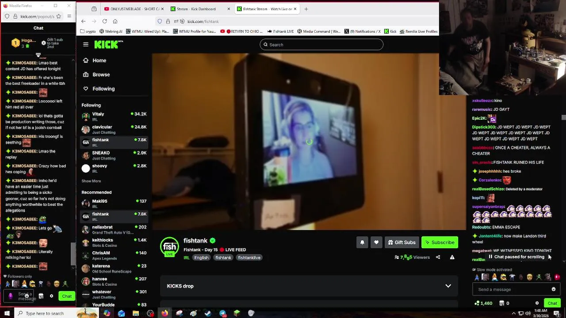The image size is (566, 318).
Task: Open the shop icon next to 0
Action: click(x=501, y=303)
